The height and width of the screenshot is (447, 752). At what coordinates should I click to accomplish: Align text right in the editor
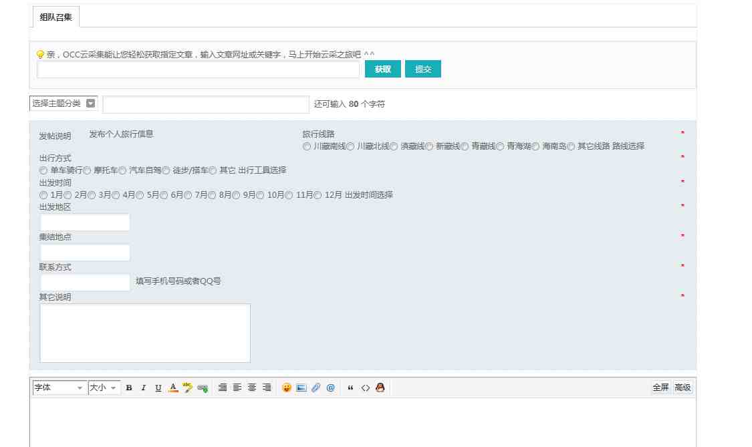point(267,388)
